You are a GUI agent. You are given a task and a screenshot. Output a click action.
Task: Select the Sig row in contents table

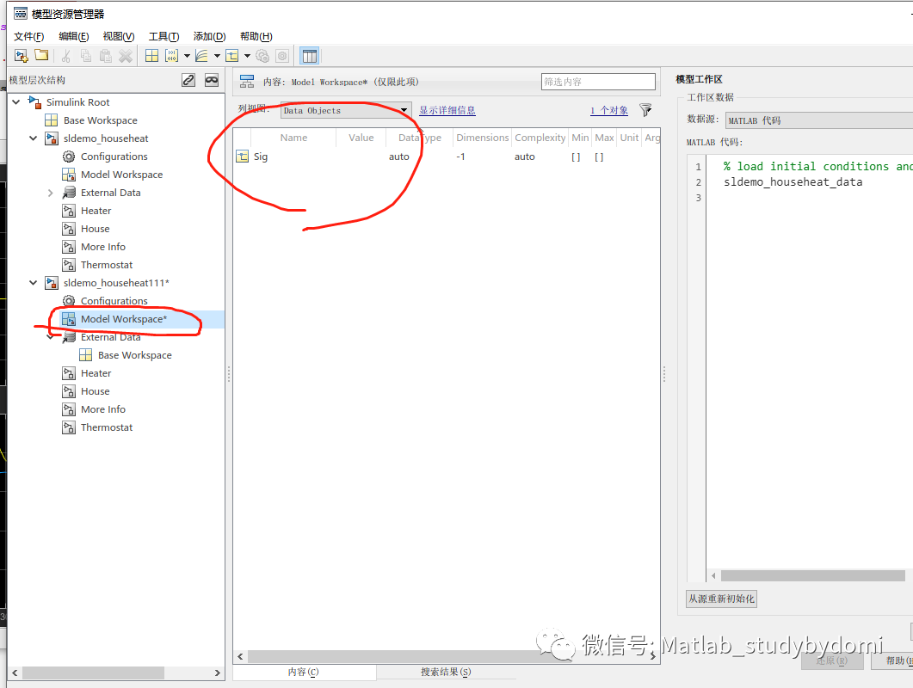[x=446, y=157]
